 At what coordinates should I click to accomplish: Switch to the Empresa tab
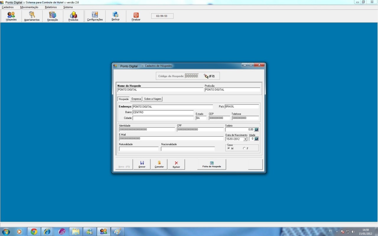tap(136, 99)
